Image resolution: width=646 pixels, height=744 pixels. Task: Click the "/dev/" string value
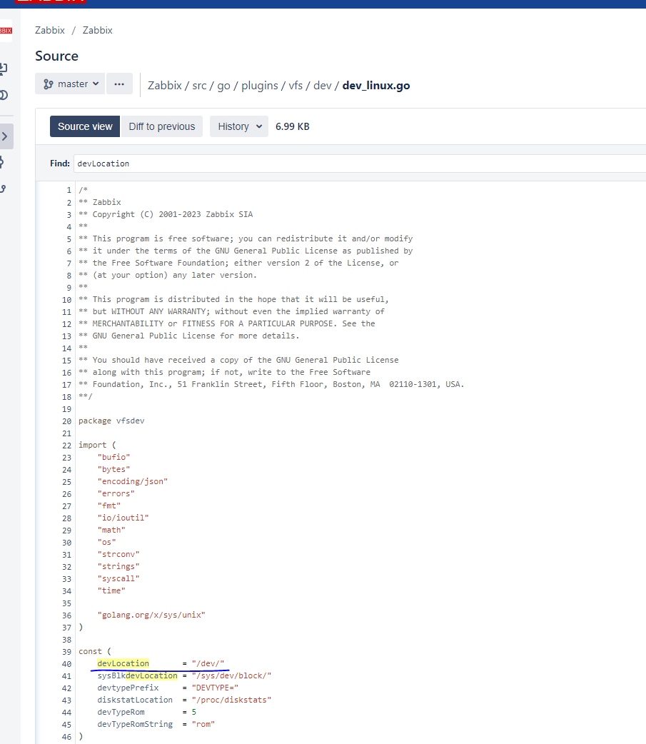[208, 663]
